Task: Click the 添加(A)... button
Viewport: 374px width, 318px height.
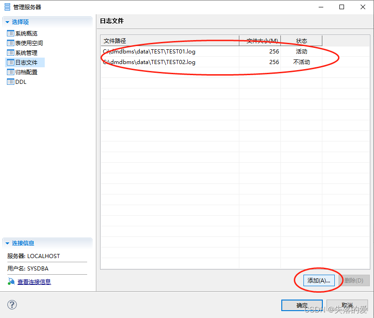Action: [x=319, y=280]
